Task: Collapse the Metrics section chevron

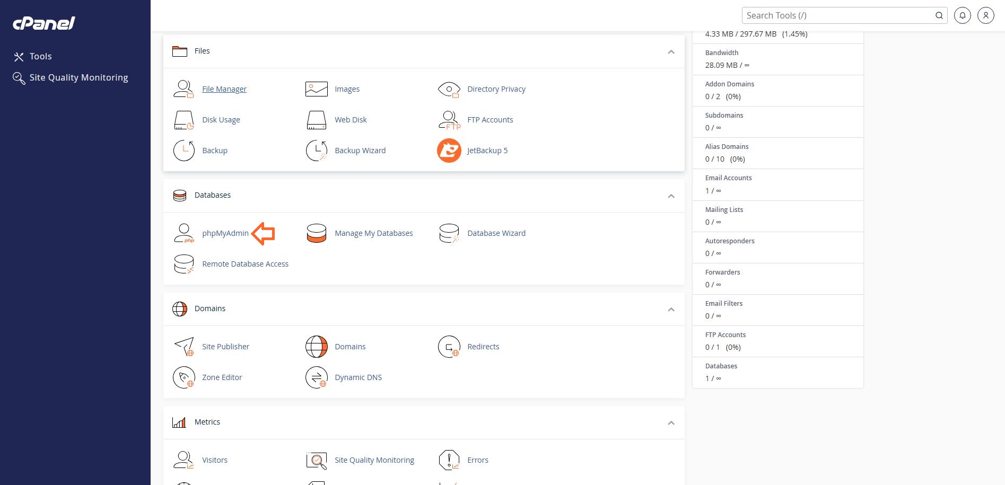Action: tap(671, 423)
